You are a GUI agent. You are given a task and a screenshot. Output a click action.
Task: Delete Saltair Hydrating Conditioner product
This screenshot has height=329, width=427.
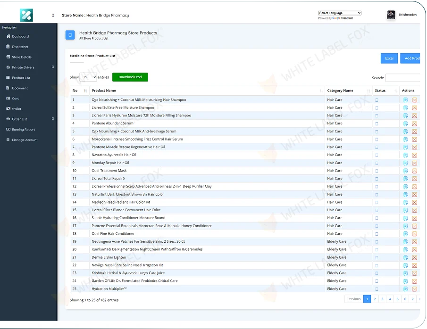(414, 218)
